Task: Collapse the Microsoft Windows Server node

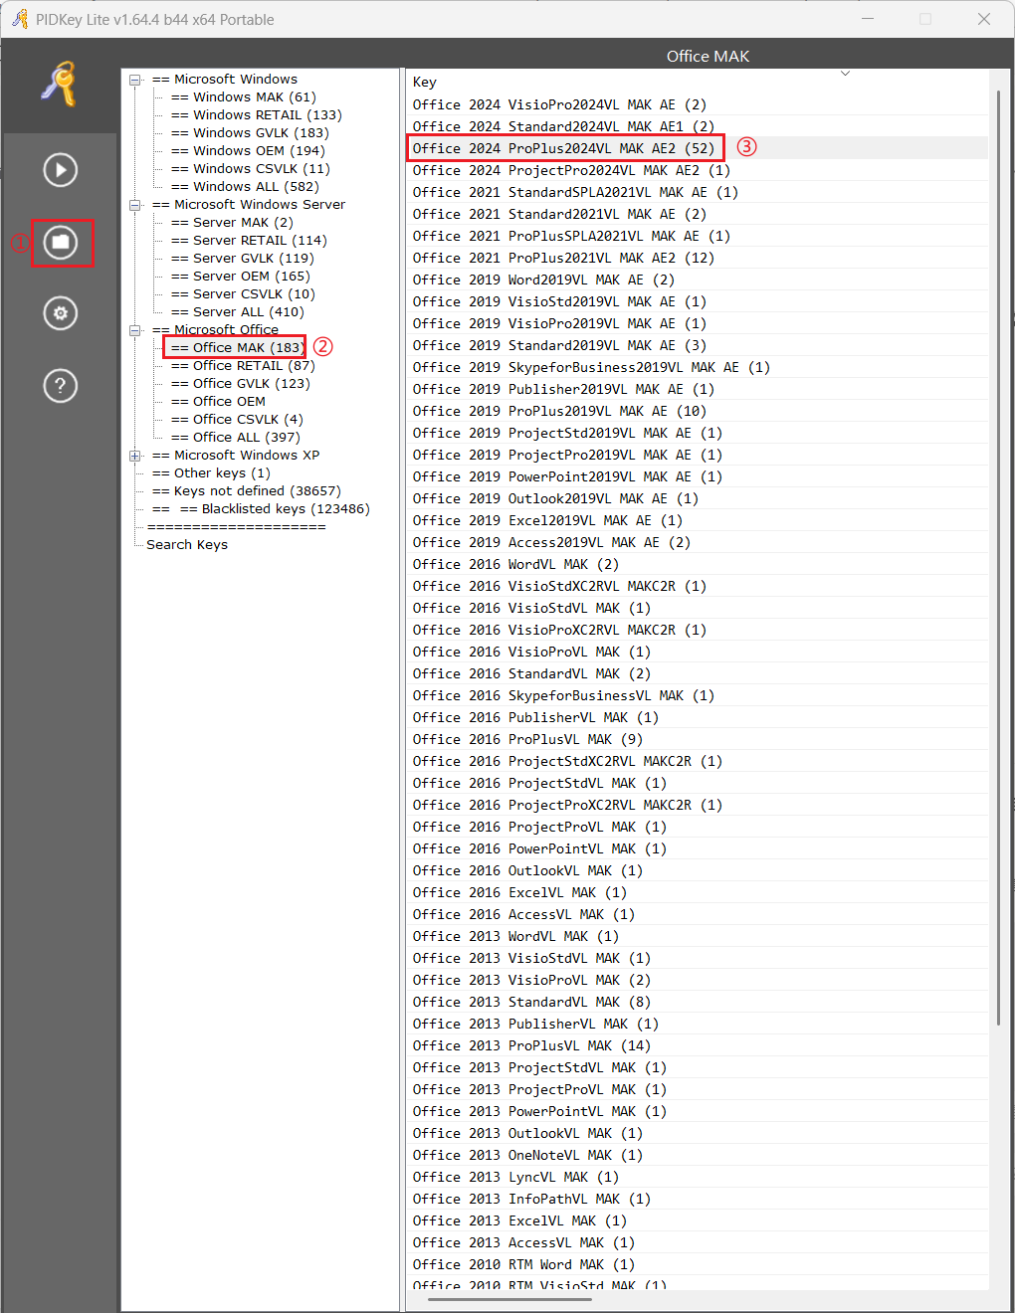Action: coord(135,205)
